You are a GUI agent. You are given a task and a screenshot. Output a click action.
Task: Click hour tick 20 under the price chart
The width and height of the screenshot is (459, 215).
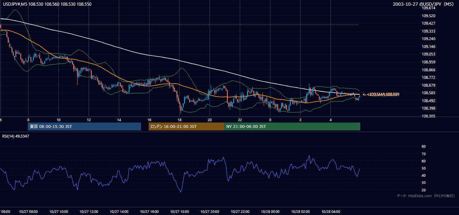pos(209,120)
